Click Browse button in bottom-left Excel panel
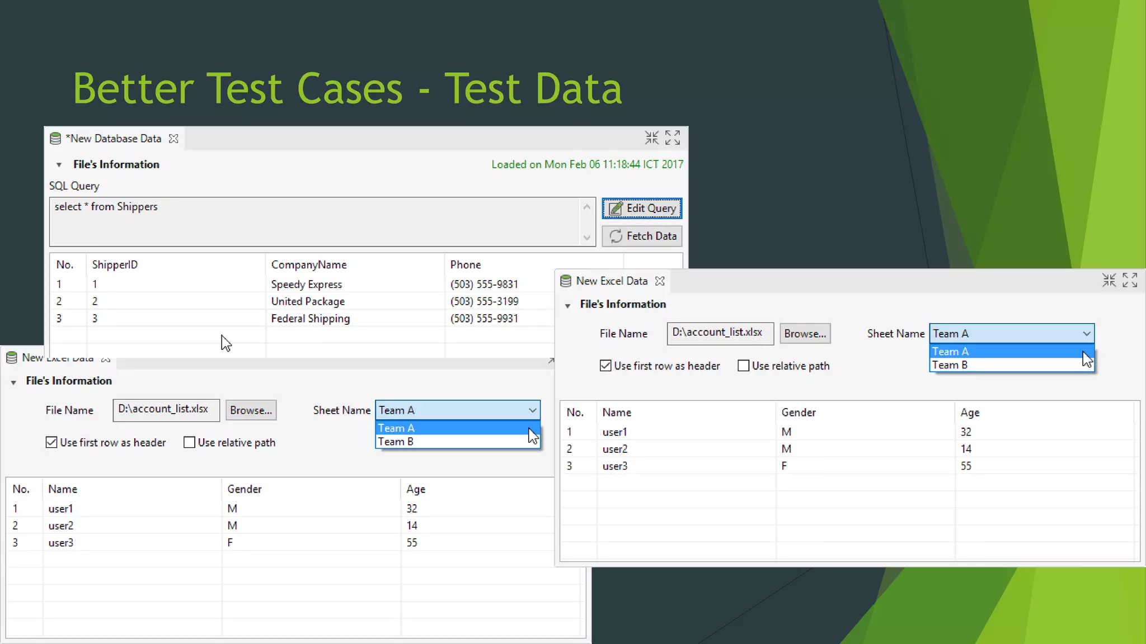1146x644 pixels. click(251, 410)
